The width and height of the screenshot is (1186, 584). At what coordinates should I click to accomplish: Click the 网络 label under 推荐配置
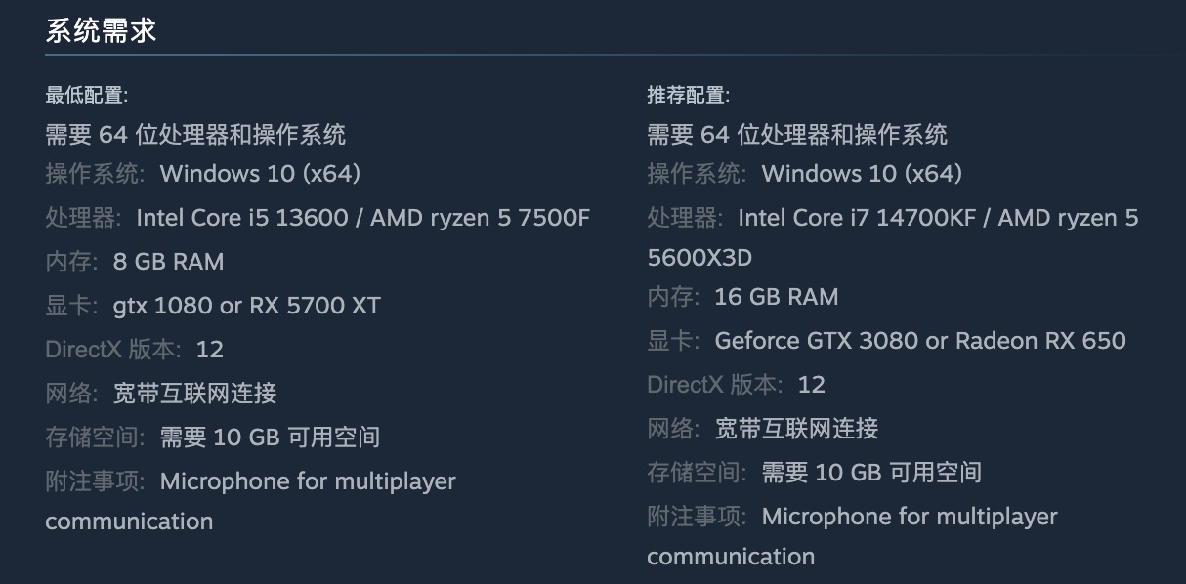[674, 429]
